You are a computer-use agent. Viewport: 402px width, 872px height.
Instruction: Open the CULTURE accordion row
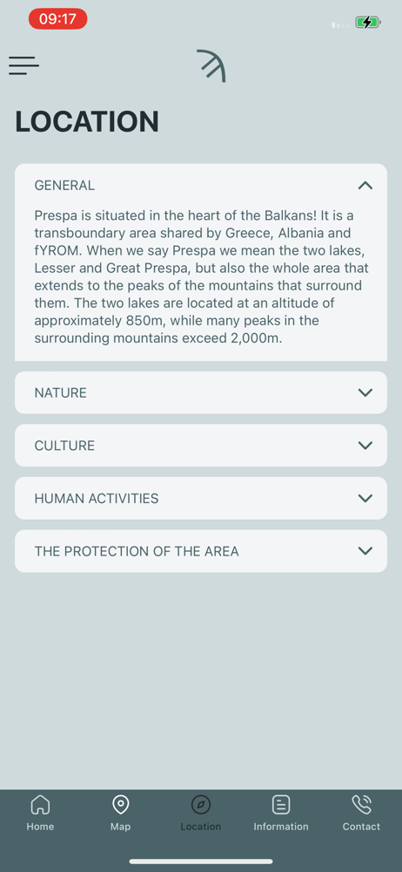tap(201, 446)
